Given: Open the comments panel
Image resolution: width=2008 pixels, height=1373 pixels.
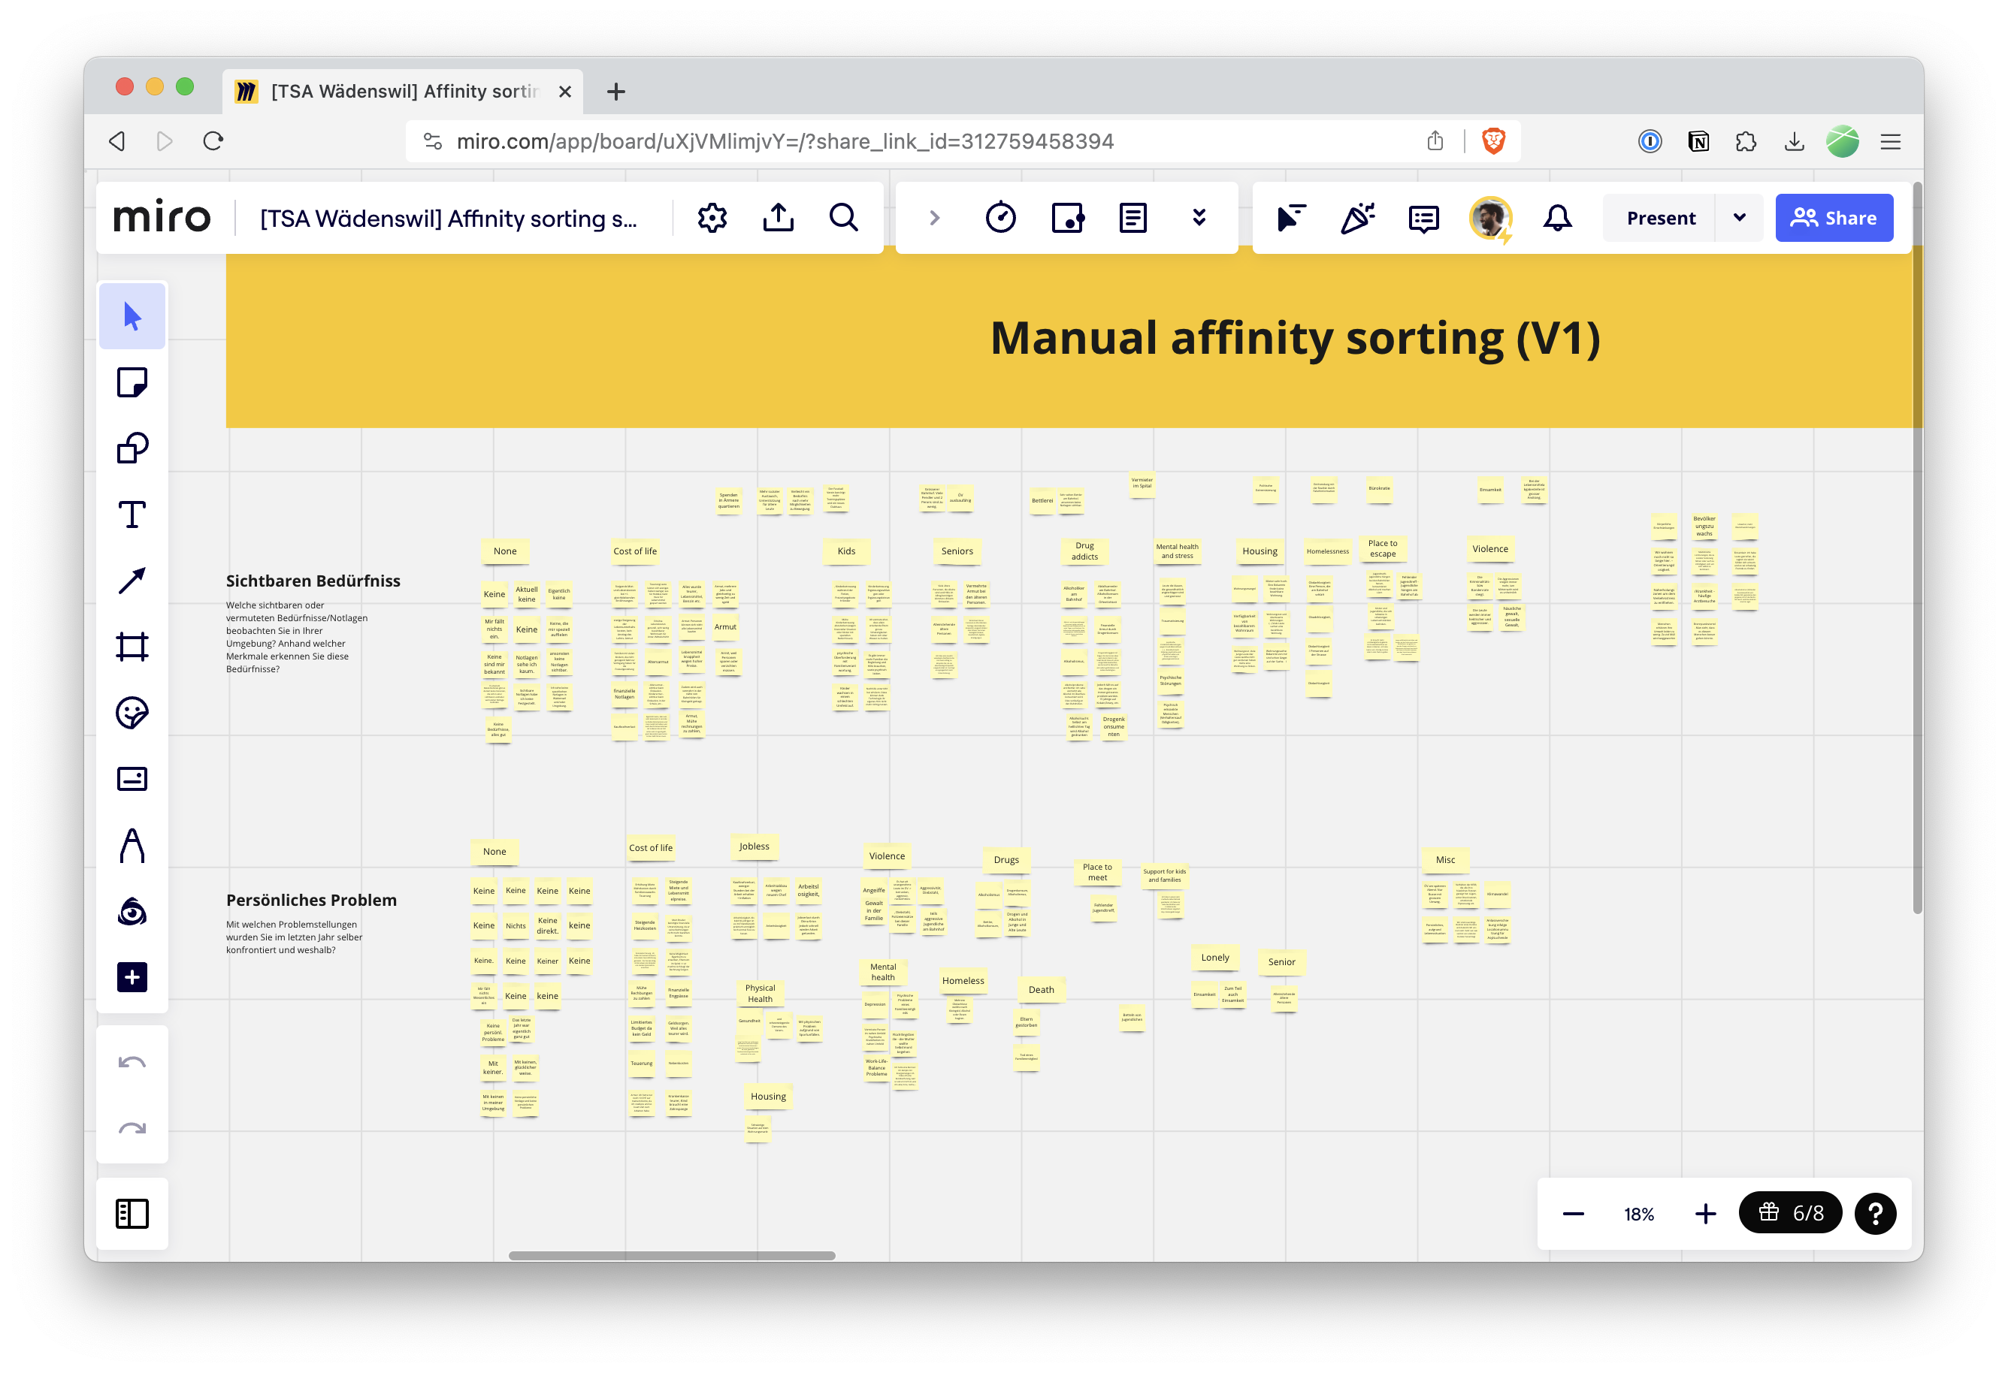Looking at the screenshot, I should pyautogui.click(x=1423, y=218).
